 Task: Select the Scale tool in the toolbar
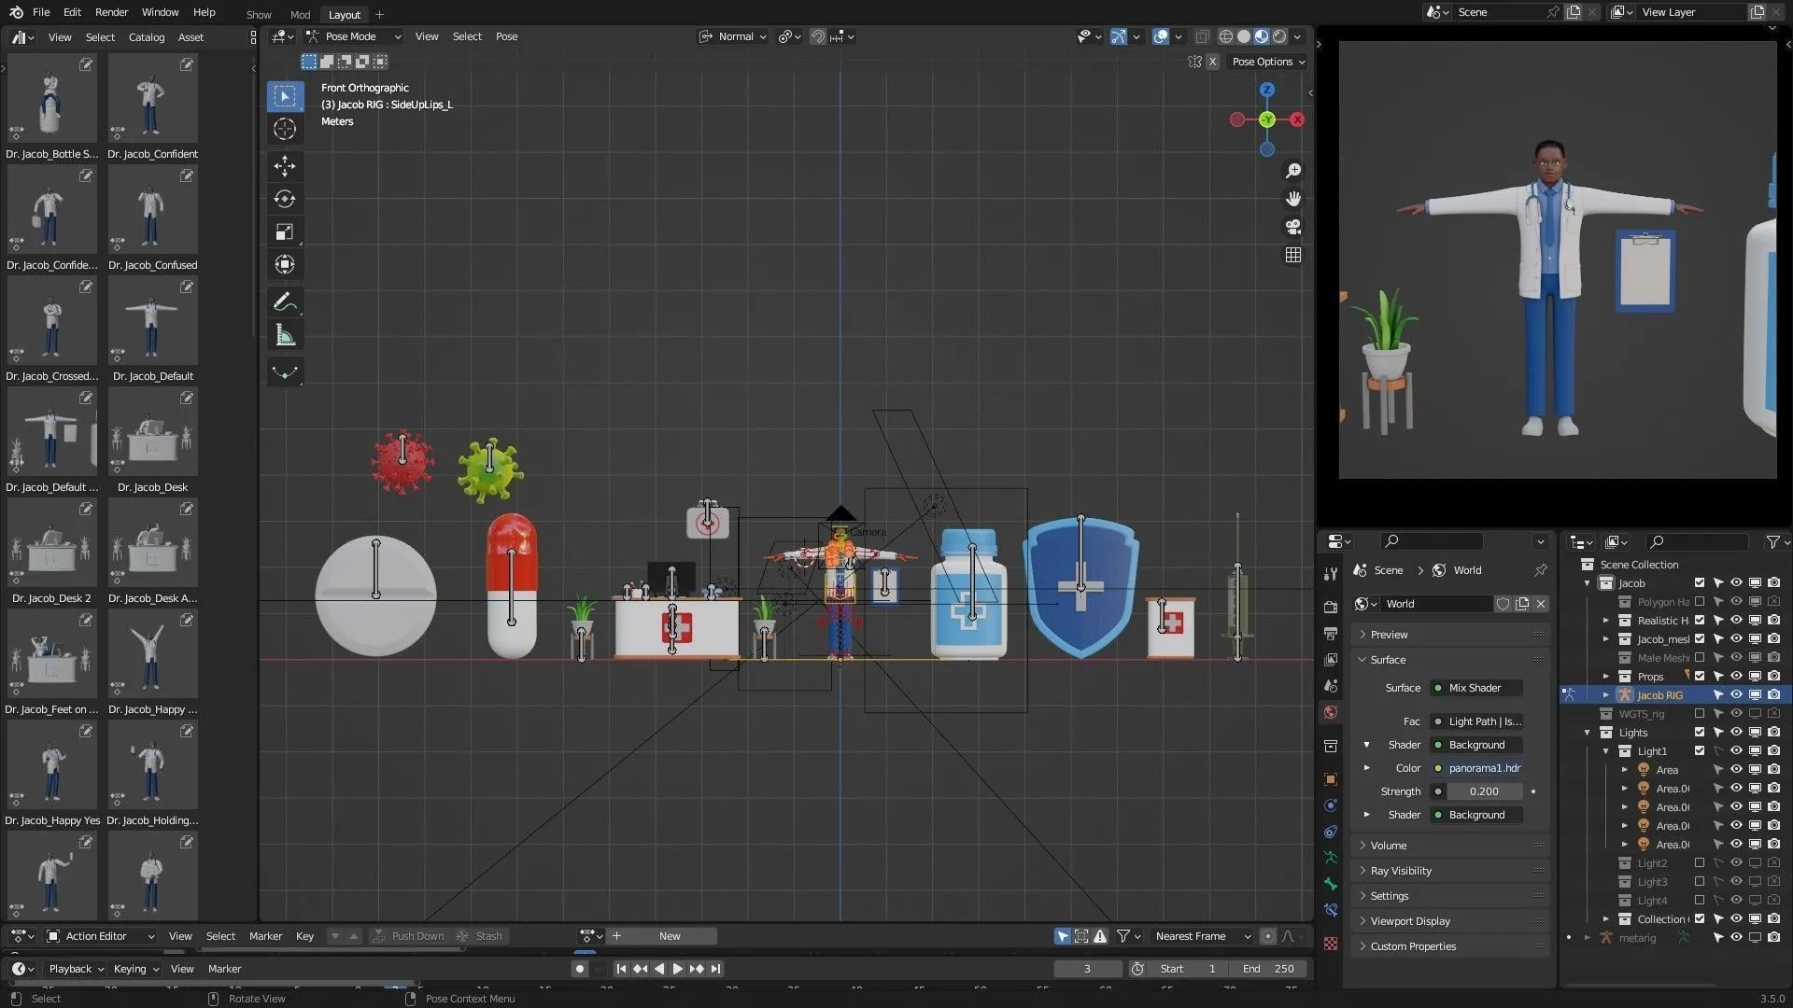(285, 231)
